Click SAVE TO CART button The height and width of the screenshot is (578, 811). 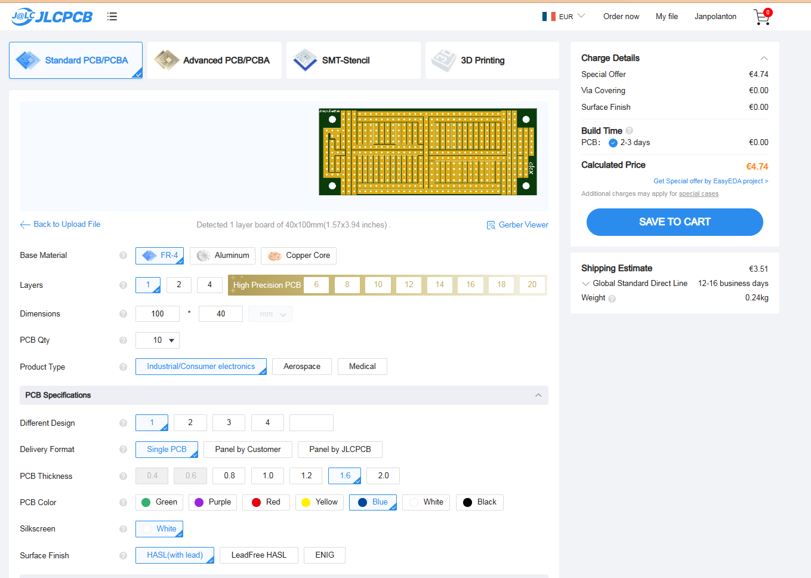pyautogui.click(x=674, y=222)
